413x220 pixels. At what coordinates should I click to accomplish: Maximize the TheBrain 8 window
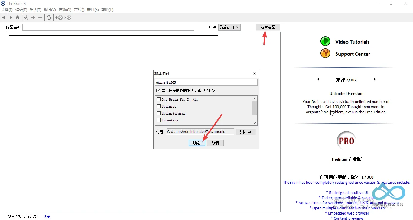pyautogui.click(x=392, y=3)
